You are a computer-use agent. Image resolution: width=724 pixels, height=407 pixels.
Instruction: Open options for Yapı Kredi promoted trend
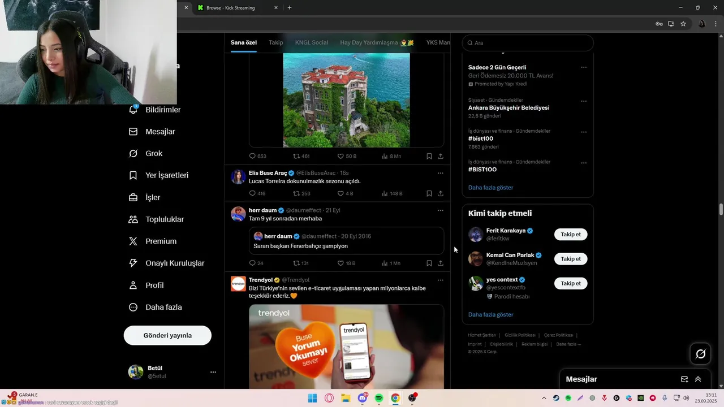click(x=584, y=67)
